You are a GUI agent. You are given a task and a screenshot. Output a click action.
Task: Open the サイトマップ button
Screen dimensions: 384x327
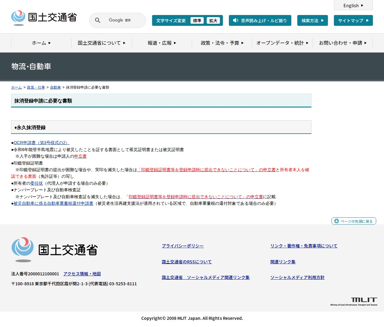pyautogui.click(x=353, y=20)
